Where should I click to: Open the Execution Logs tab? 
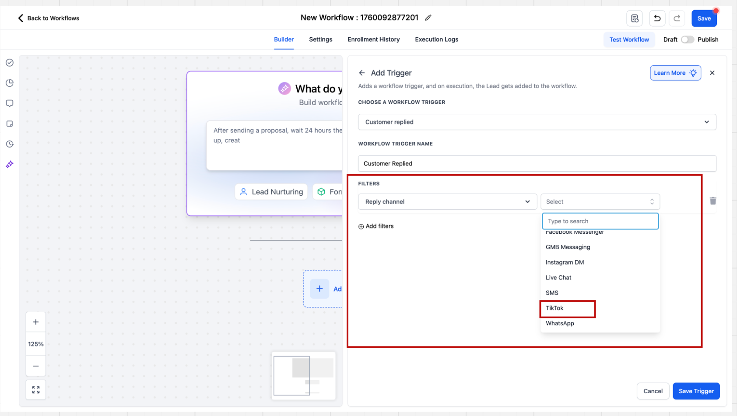[x=436, y=39]
